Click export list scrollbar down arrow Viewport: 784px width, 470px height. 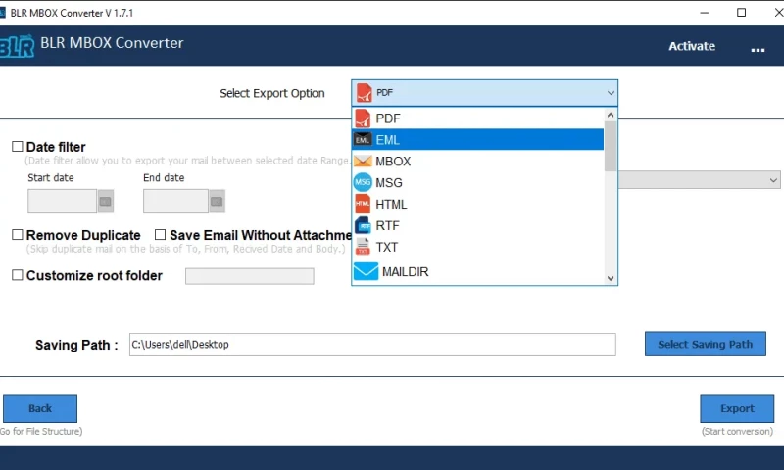coord(611,278)
